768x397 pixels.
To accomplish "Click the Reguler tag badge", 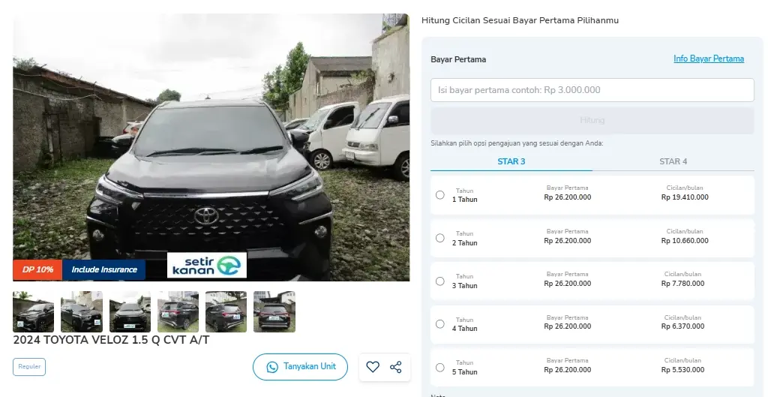I will click(29, 367).
